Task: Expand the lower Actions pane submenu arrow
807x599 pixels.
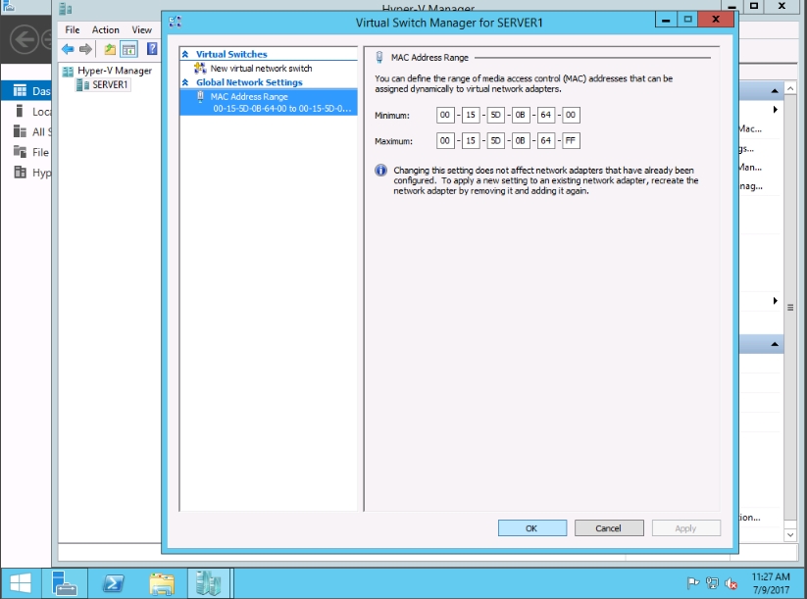Action: (775, 301)
